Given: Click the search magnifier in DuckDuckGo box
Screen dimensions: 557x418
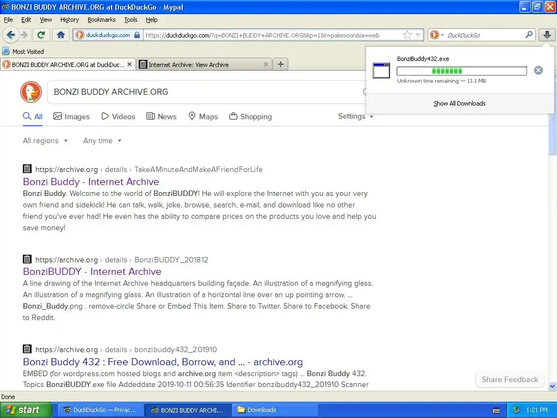Looking at the screenshot, I should [529, 35].
